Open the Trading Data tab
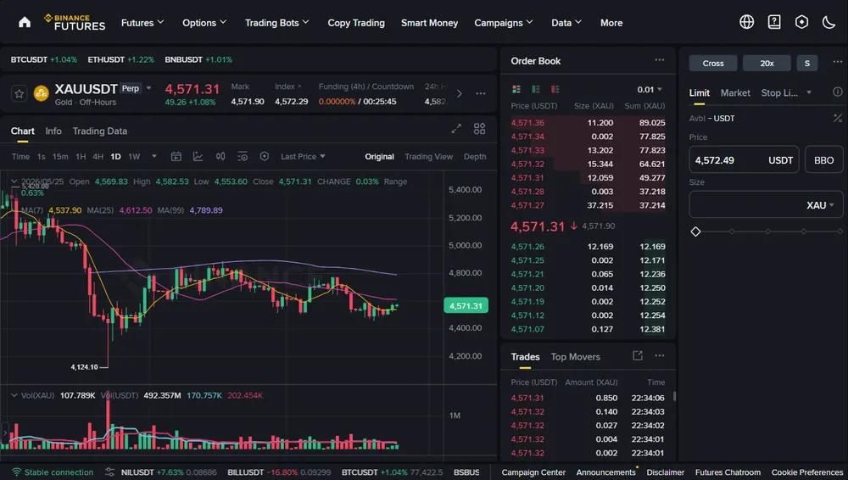The height and width of the screenshot is (480, 848). tap(99, 131)
